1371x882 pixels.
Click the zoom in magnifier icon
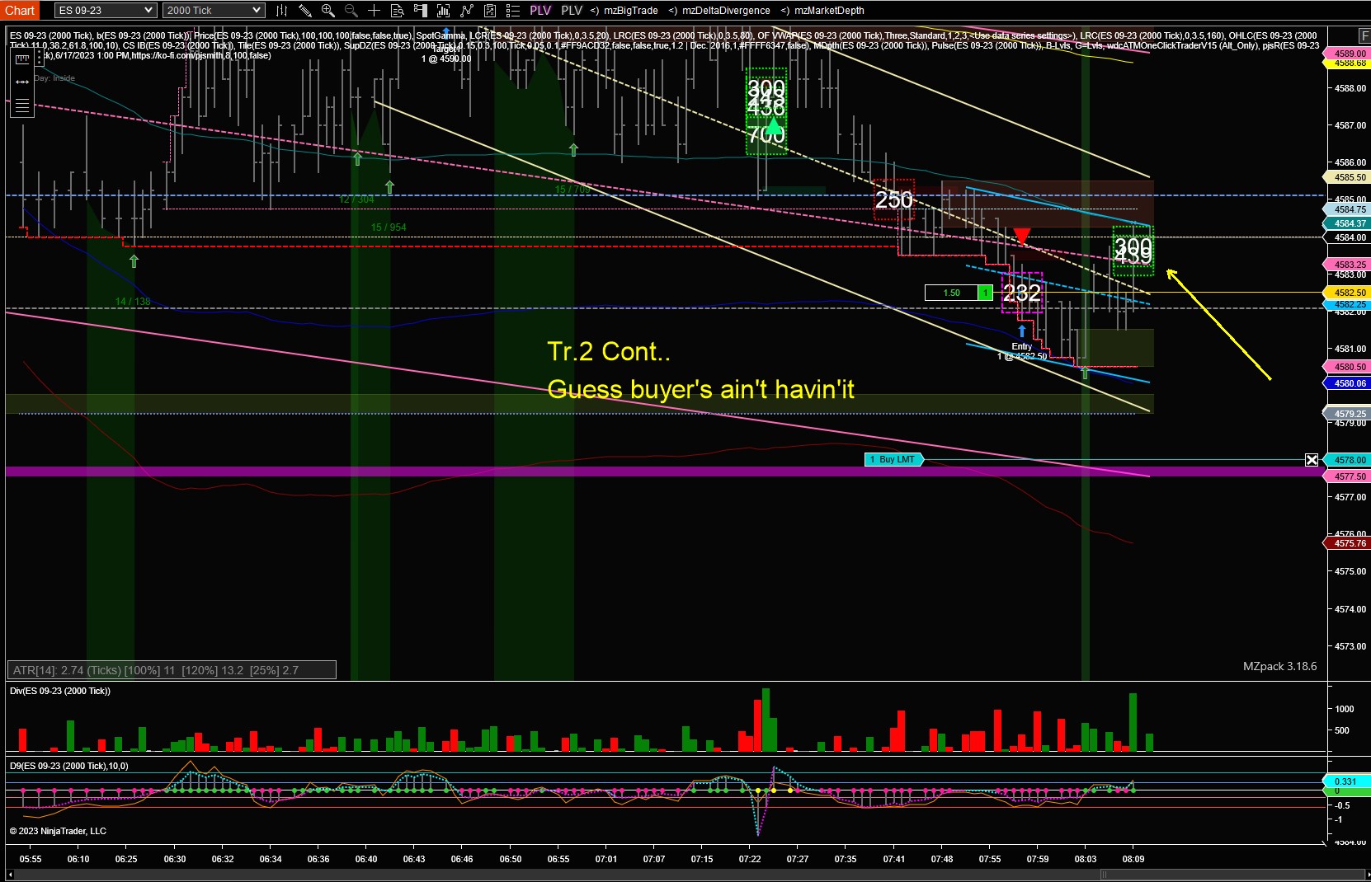pyautogui.click(x=327, y=11)
